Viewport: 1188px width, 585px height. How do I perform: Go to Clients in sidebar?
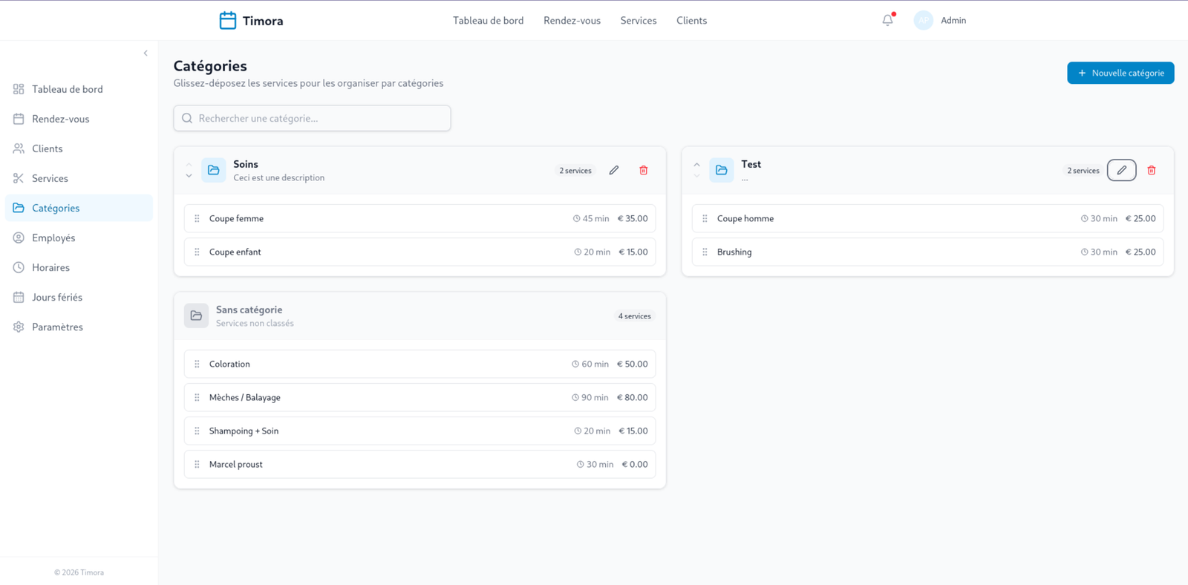coord(79,148)
